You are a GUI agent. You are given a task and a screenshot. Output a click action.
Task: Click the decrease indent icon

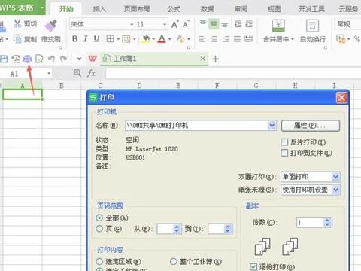click(x=238, y=24)
